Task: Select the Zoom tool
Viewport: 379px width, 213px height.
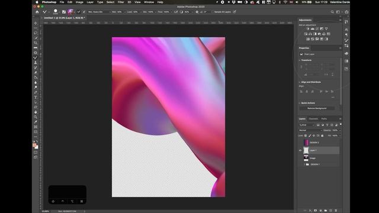Action: [x=36, y=117]
